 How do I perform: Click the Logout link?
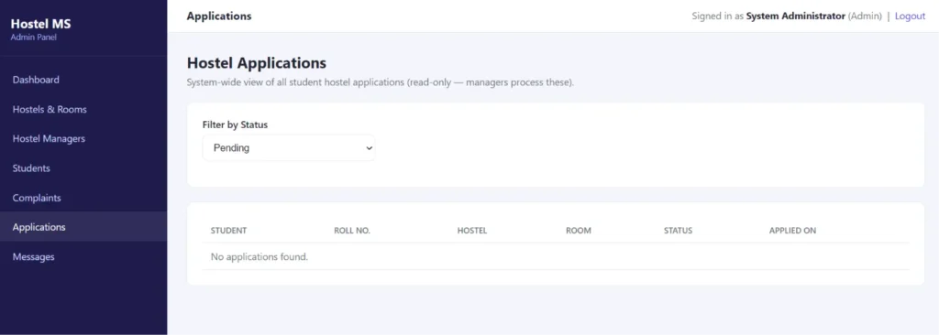(x=910, y=16)
